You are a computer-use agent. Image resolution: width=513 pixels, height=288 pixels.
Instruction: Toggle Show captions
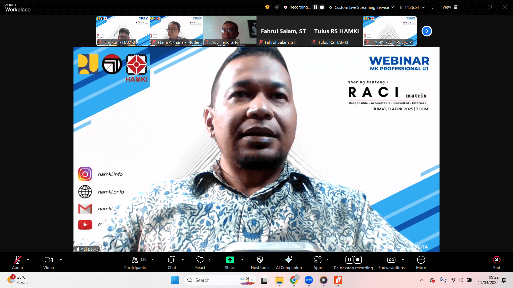pos(391,260)
